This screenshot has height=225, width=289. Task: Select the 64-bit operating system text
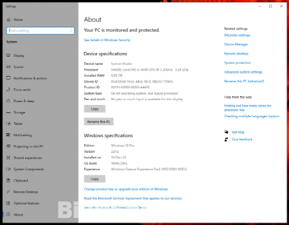tap(145, 93)
